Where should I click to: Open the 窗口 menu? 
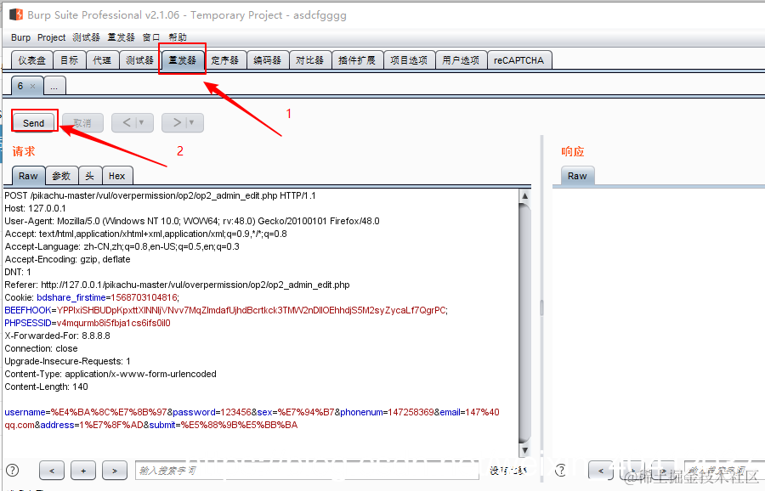tap(151, 37)
